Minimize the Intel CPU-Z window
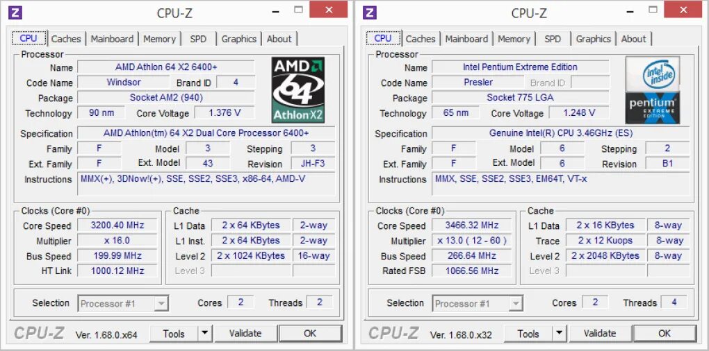 [630, 10]
